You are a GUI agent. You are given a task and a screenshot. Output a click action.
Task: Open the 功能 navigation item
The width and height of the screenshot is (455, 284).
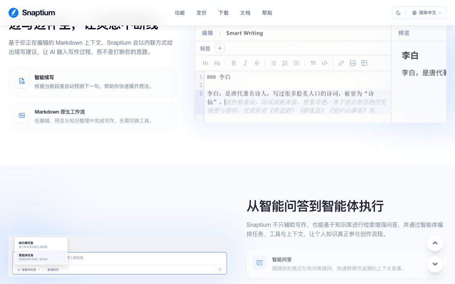(180, 13)
